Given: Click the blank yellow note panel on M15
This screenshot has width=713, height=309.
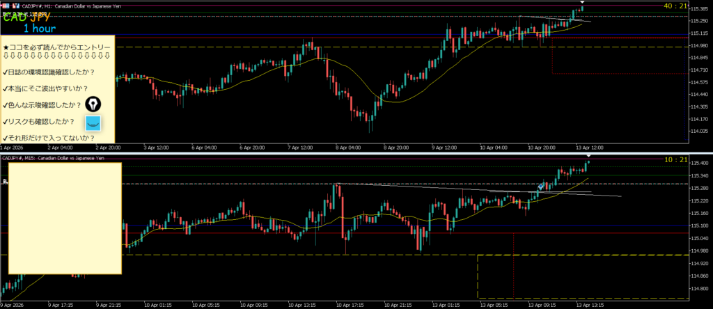Looking at the screenshot, I should pos(65,218).
